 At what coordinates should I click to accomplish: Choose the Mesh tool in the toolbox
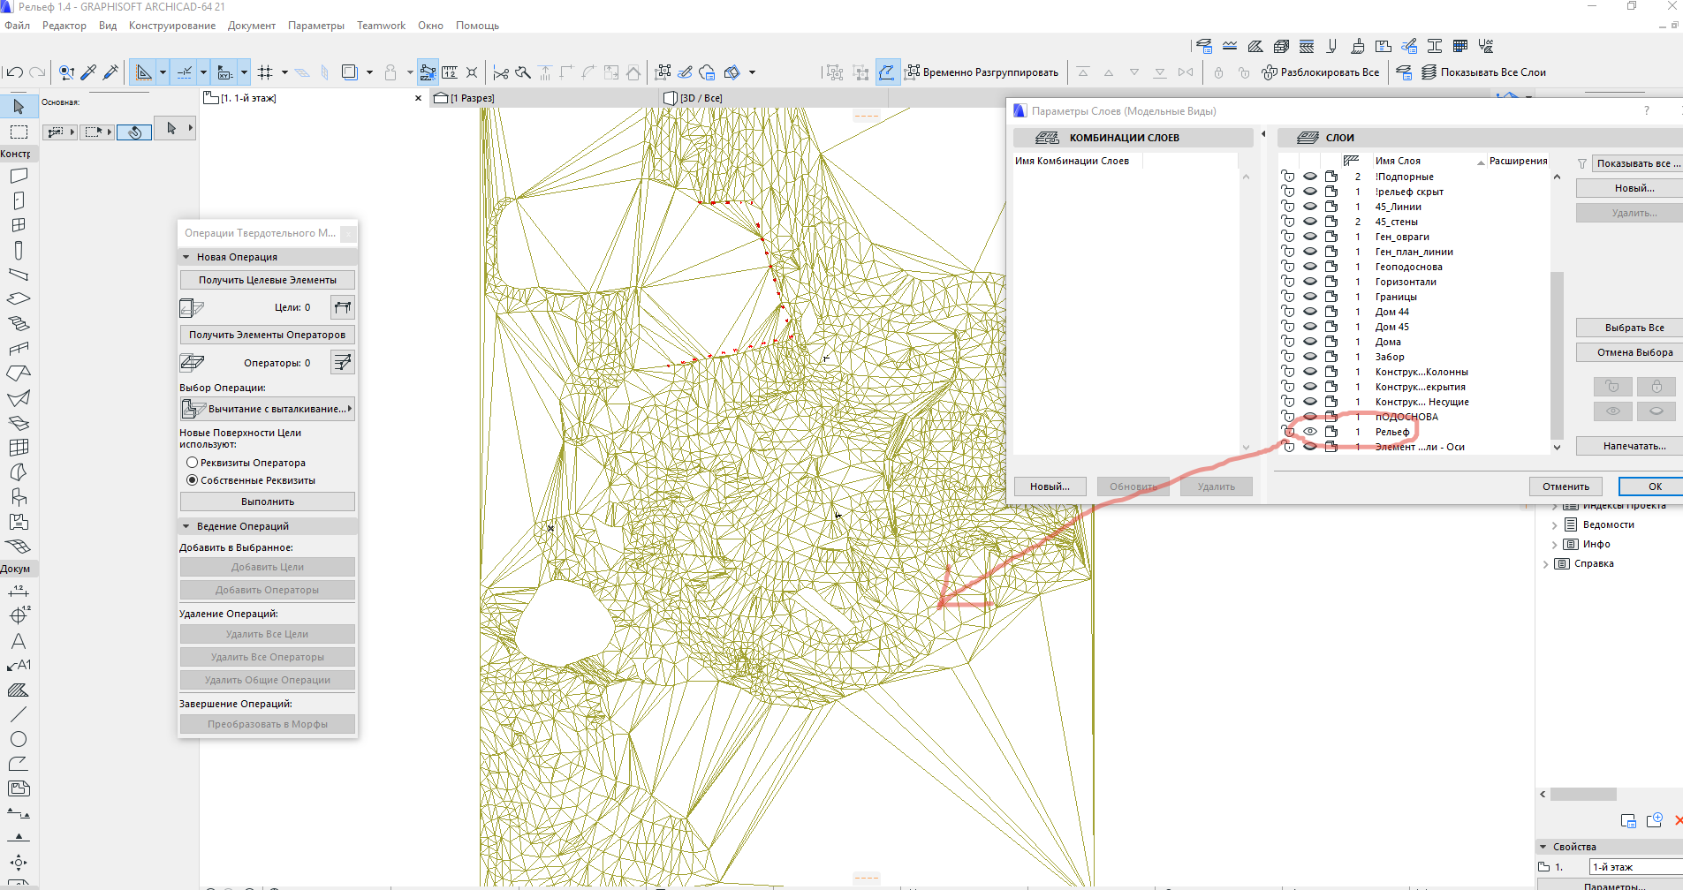coord(19,547)
